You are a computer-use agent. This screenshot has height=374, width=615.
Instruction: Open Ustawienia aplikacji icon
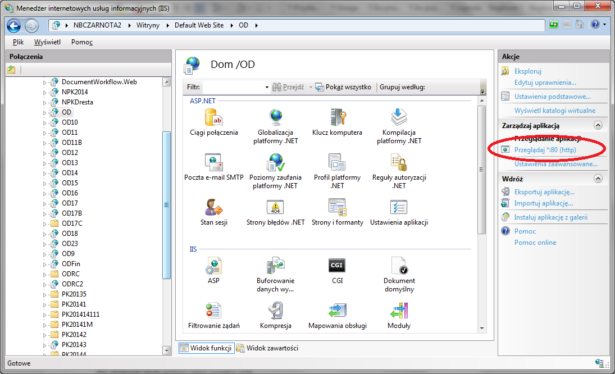(x=399, y=207)
